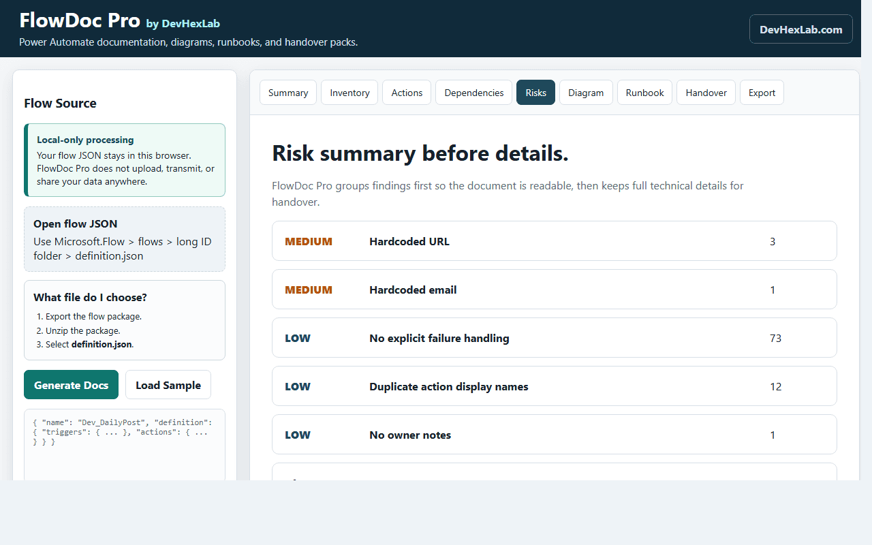872x545 pixels.
Task: Click the Local-only processing notice
Action: (x=125, y=160)
